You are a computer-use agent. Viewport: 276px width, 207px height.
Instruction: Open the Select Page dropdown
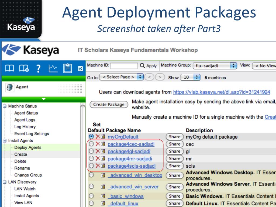(122, 77)
